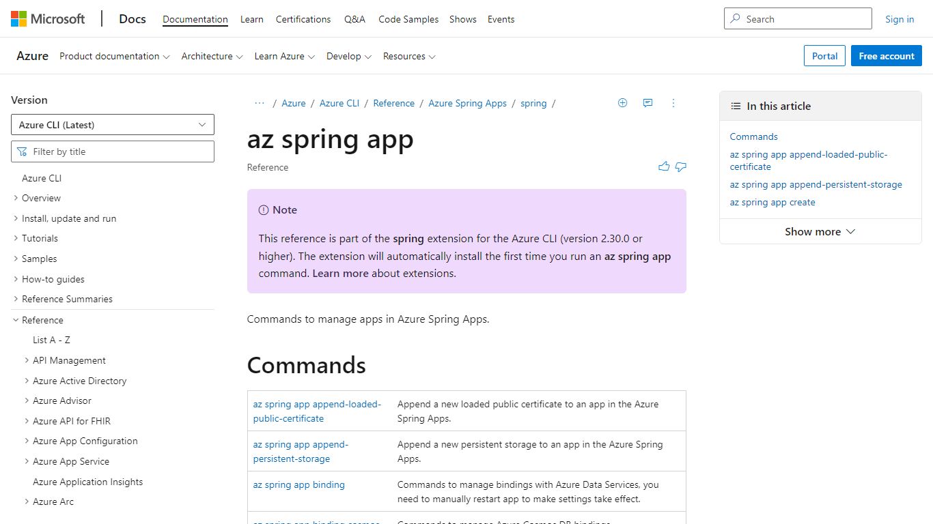
Task: Open the more actions vertical dots menu
Action: click(673, 103)
